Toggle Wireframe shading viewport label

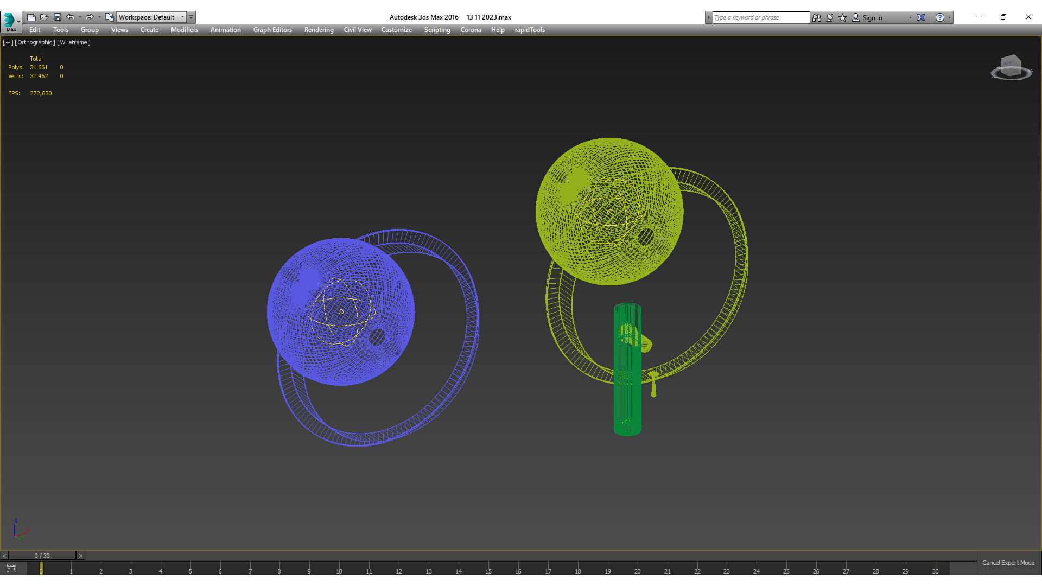[x=74, y=42]
